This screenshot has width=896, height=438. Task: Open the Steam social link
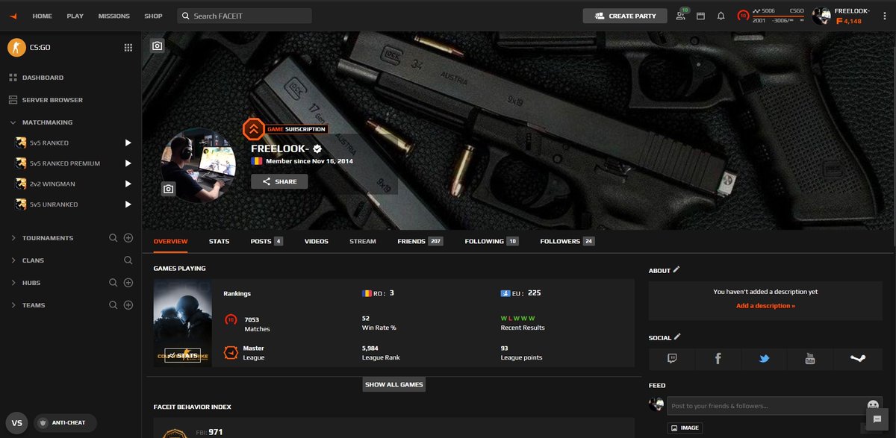pyautogui.click(x=857, y=359)
